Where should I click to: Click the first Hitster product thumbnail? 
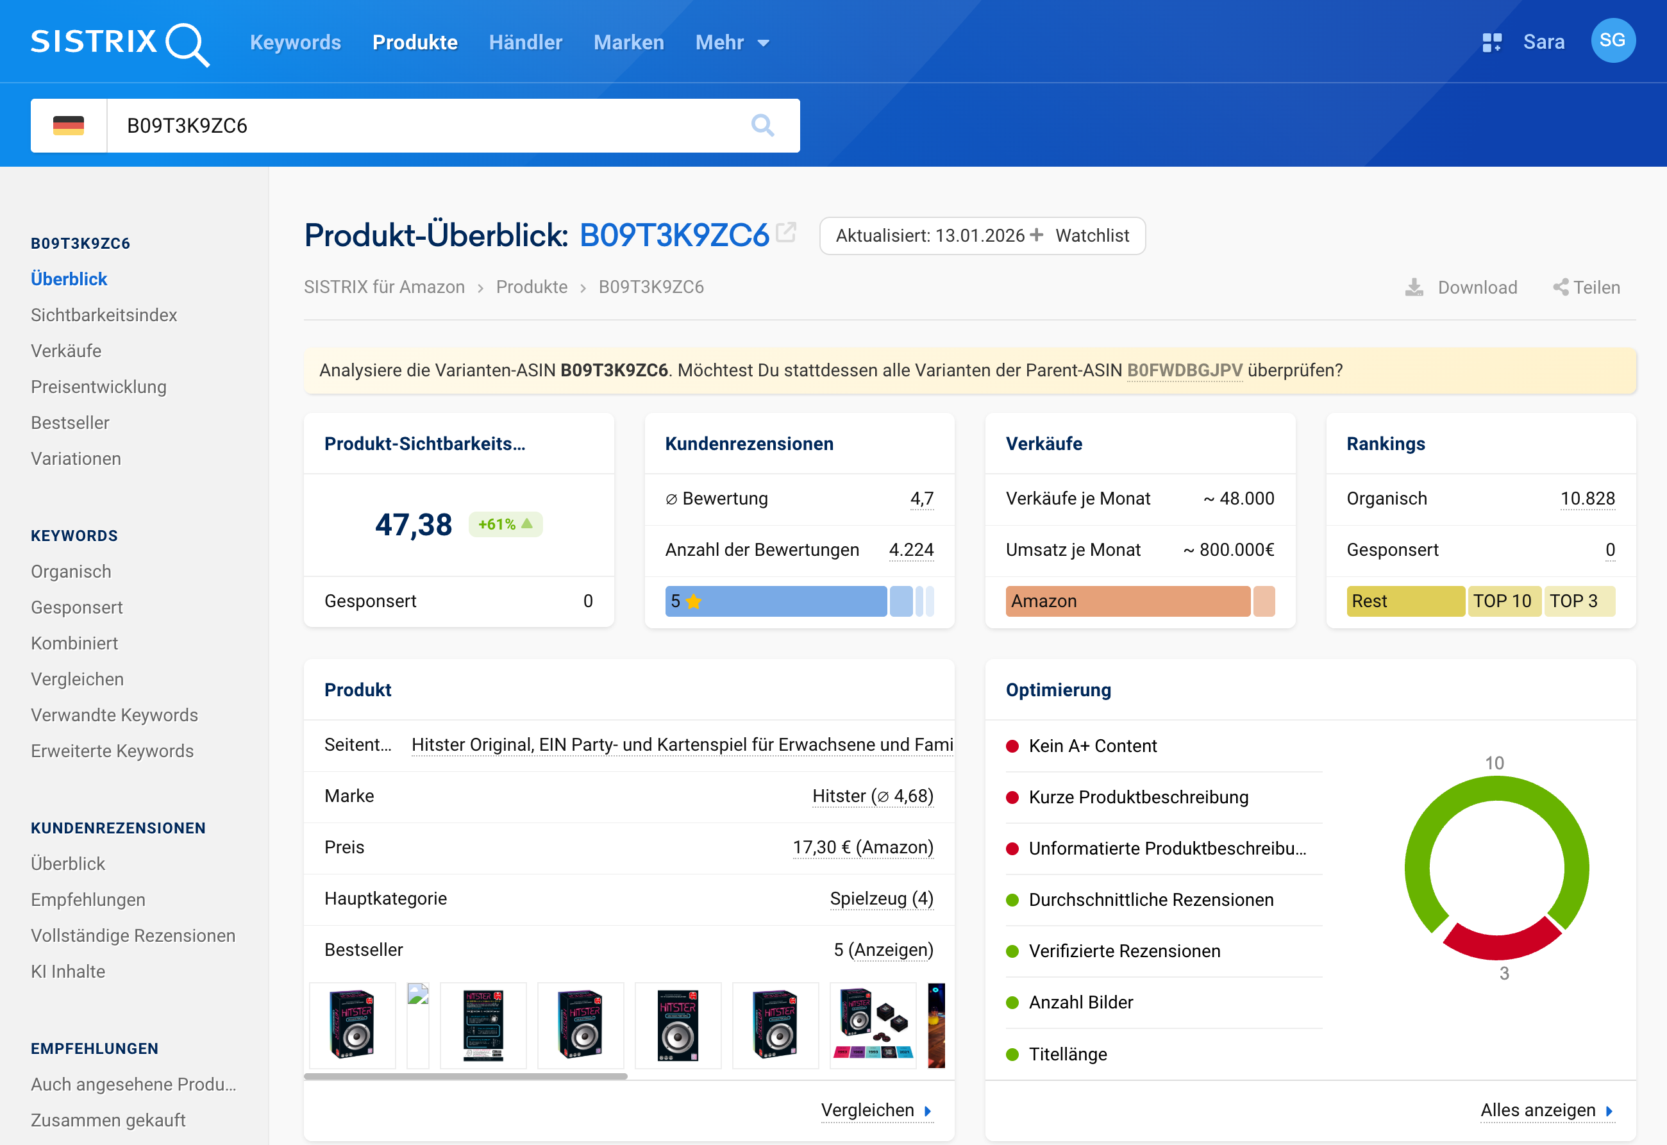tap(351, 1024)
